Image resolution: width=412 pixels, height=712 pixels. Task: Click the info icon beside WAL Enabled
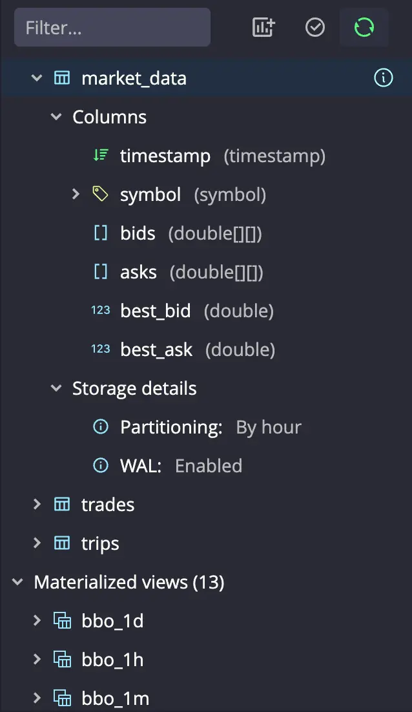point(101,465)
